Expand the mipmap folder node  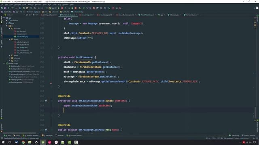[x=9, y=58]
